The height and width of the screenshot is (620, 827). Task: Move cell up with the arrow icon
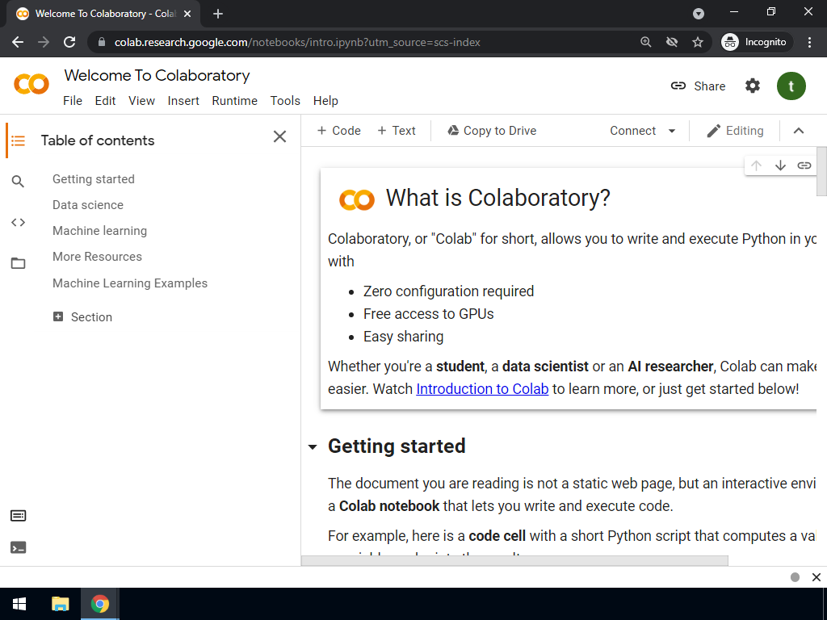tap(756, 165)
